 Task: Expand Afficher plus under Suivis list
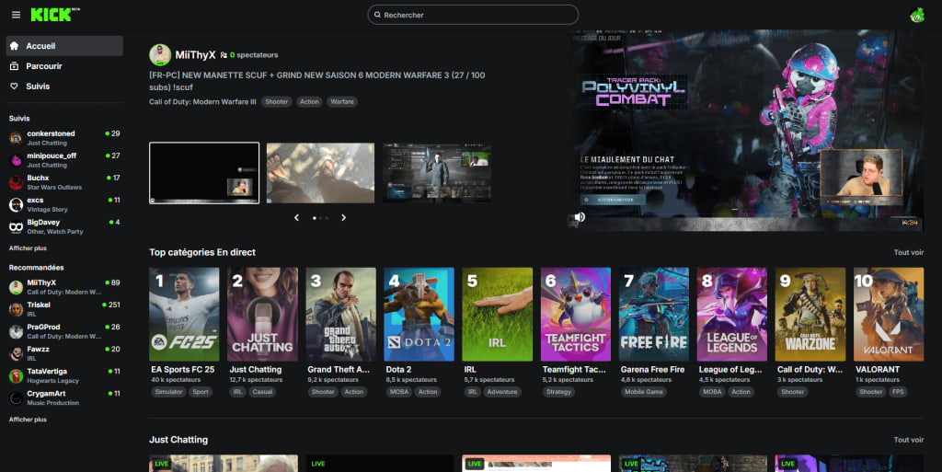28,248
